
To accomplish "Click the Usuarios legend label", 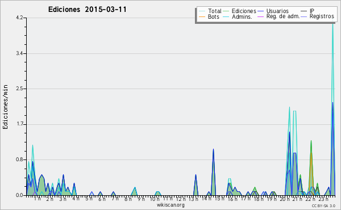I will pyautogui.click(x=277, y=11).
